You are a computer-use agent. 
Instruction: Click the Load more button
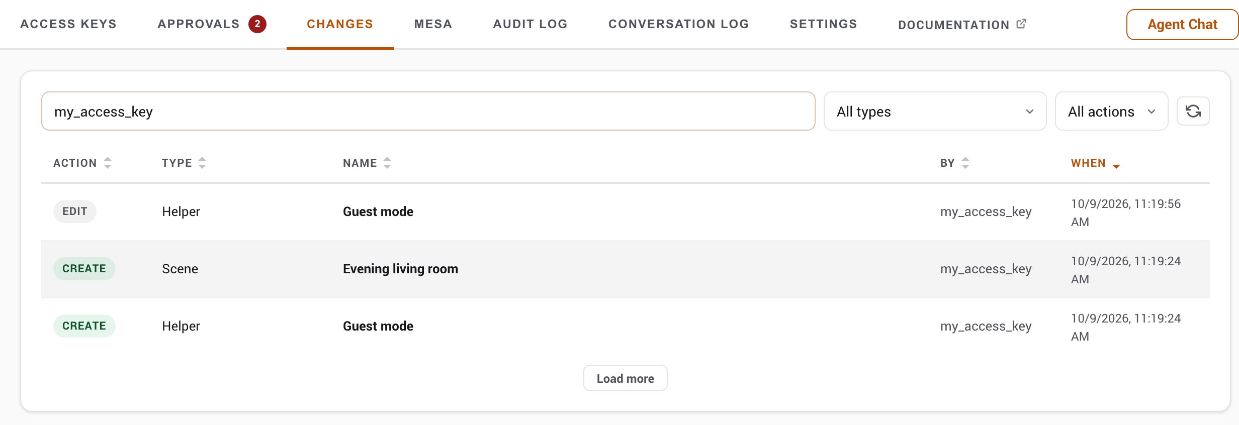pos(625,378)
